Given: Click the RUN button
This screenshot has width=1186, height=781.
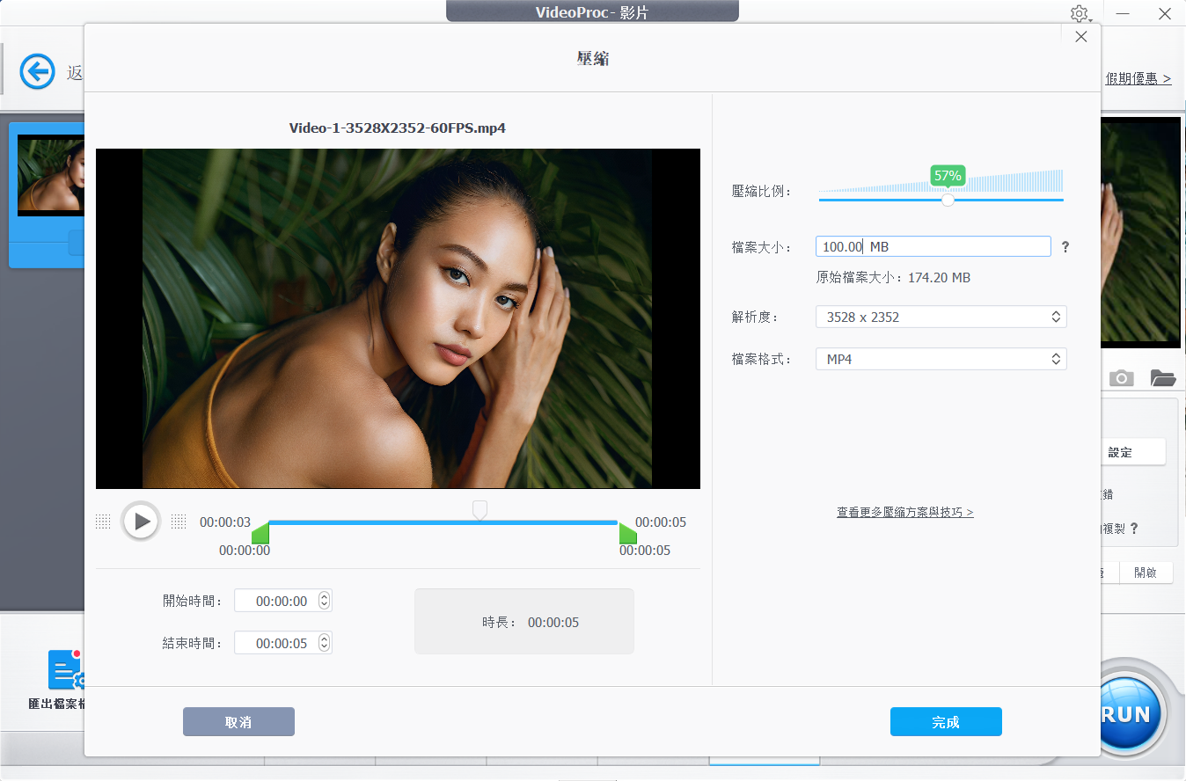Looking at the screenshot, I should pyautogui.click(x=1132, y=713).
